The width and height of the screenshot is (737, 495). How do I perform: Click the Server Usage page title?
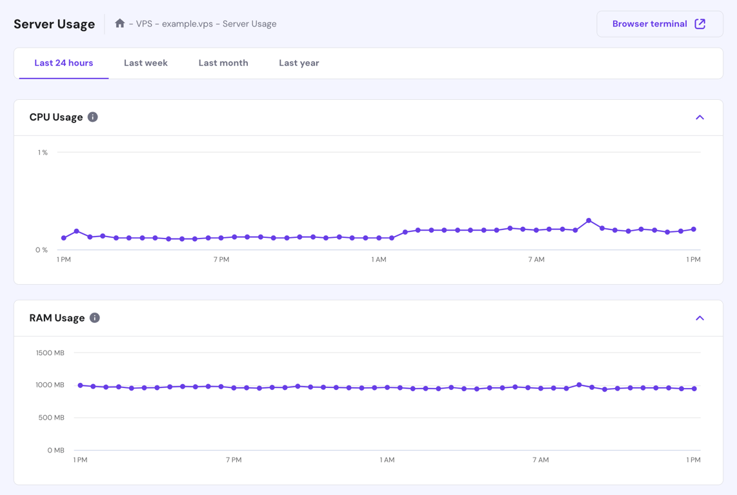click(54, 24)
